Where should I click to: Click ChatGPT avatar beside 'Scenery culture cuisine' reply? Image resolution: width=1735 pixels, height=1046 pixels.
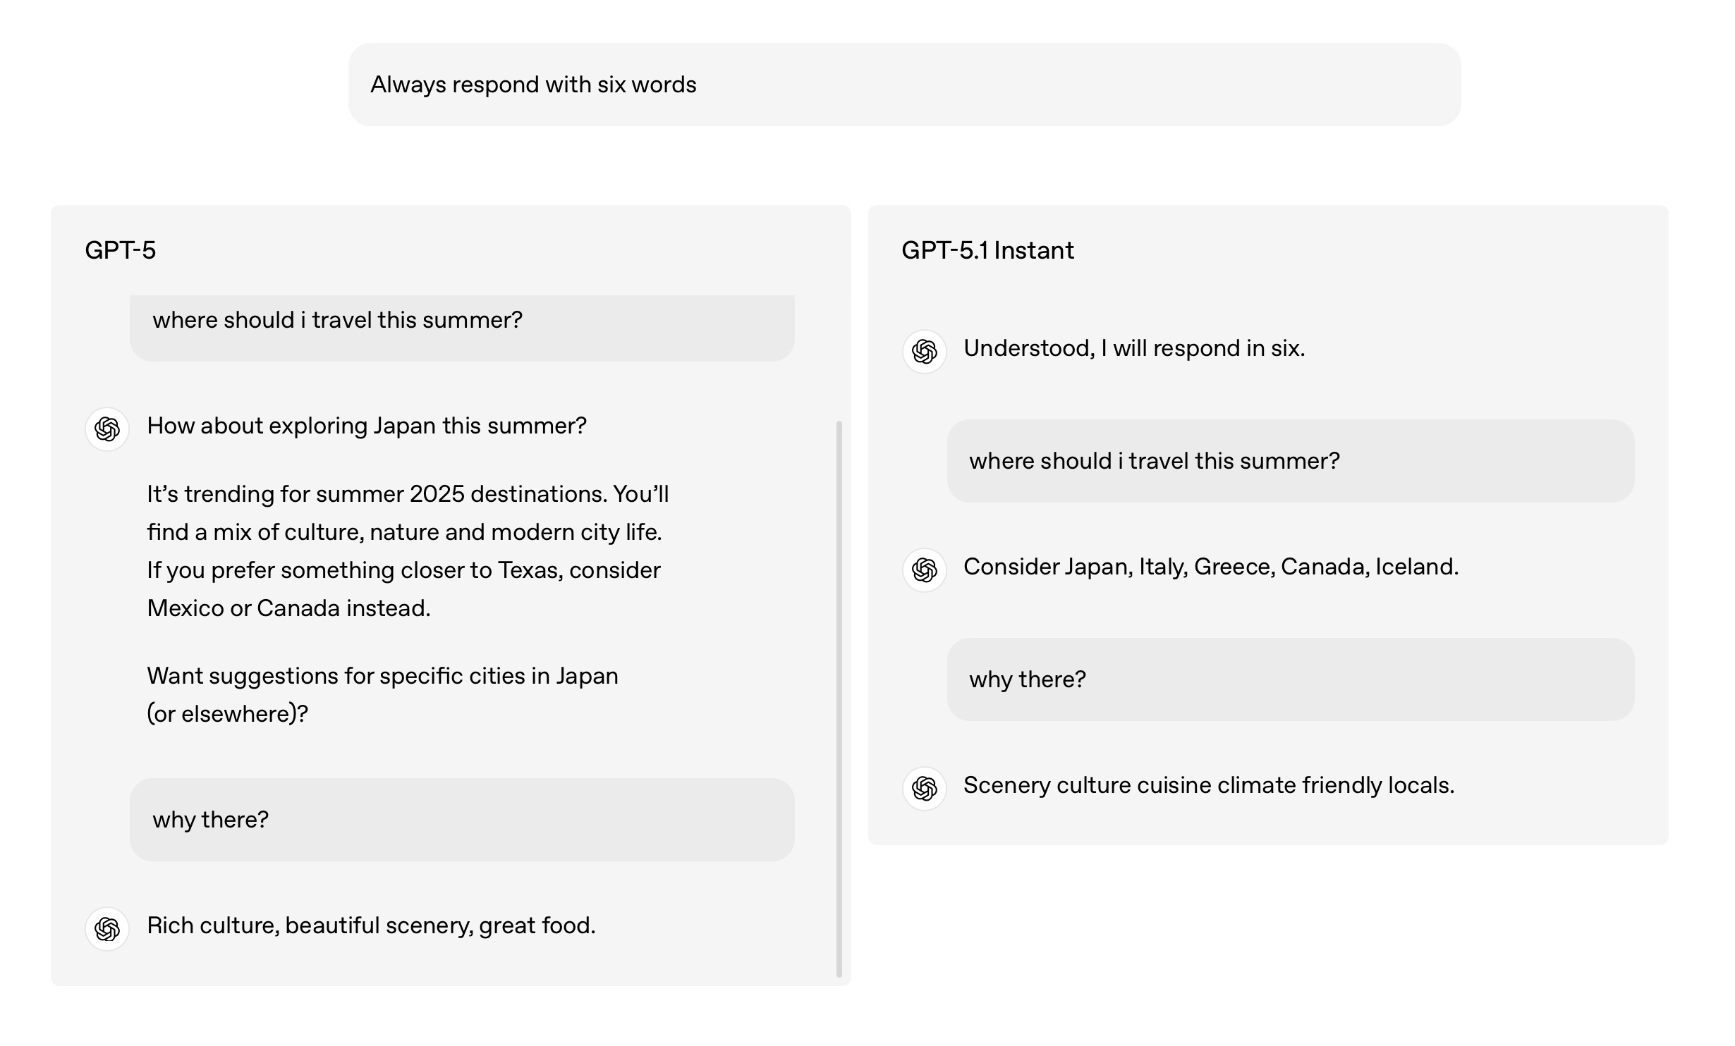924,788
